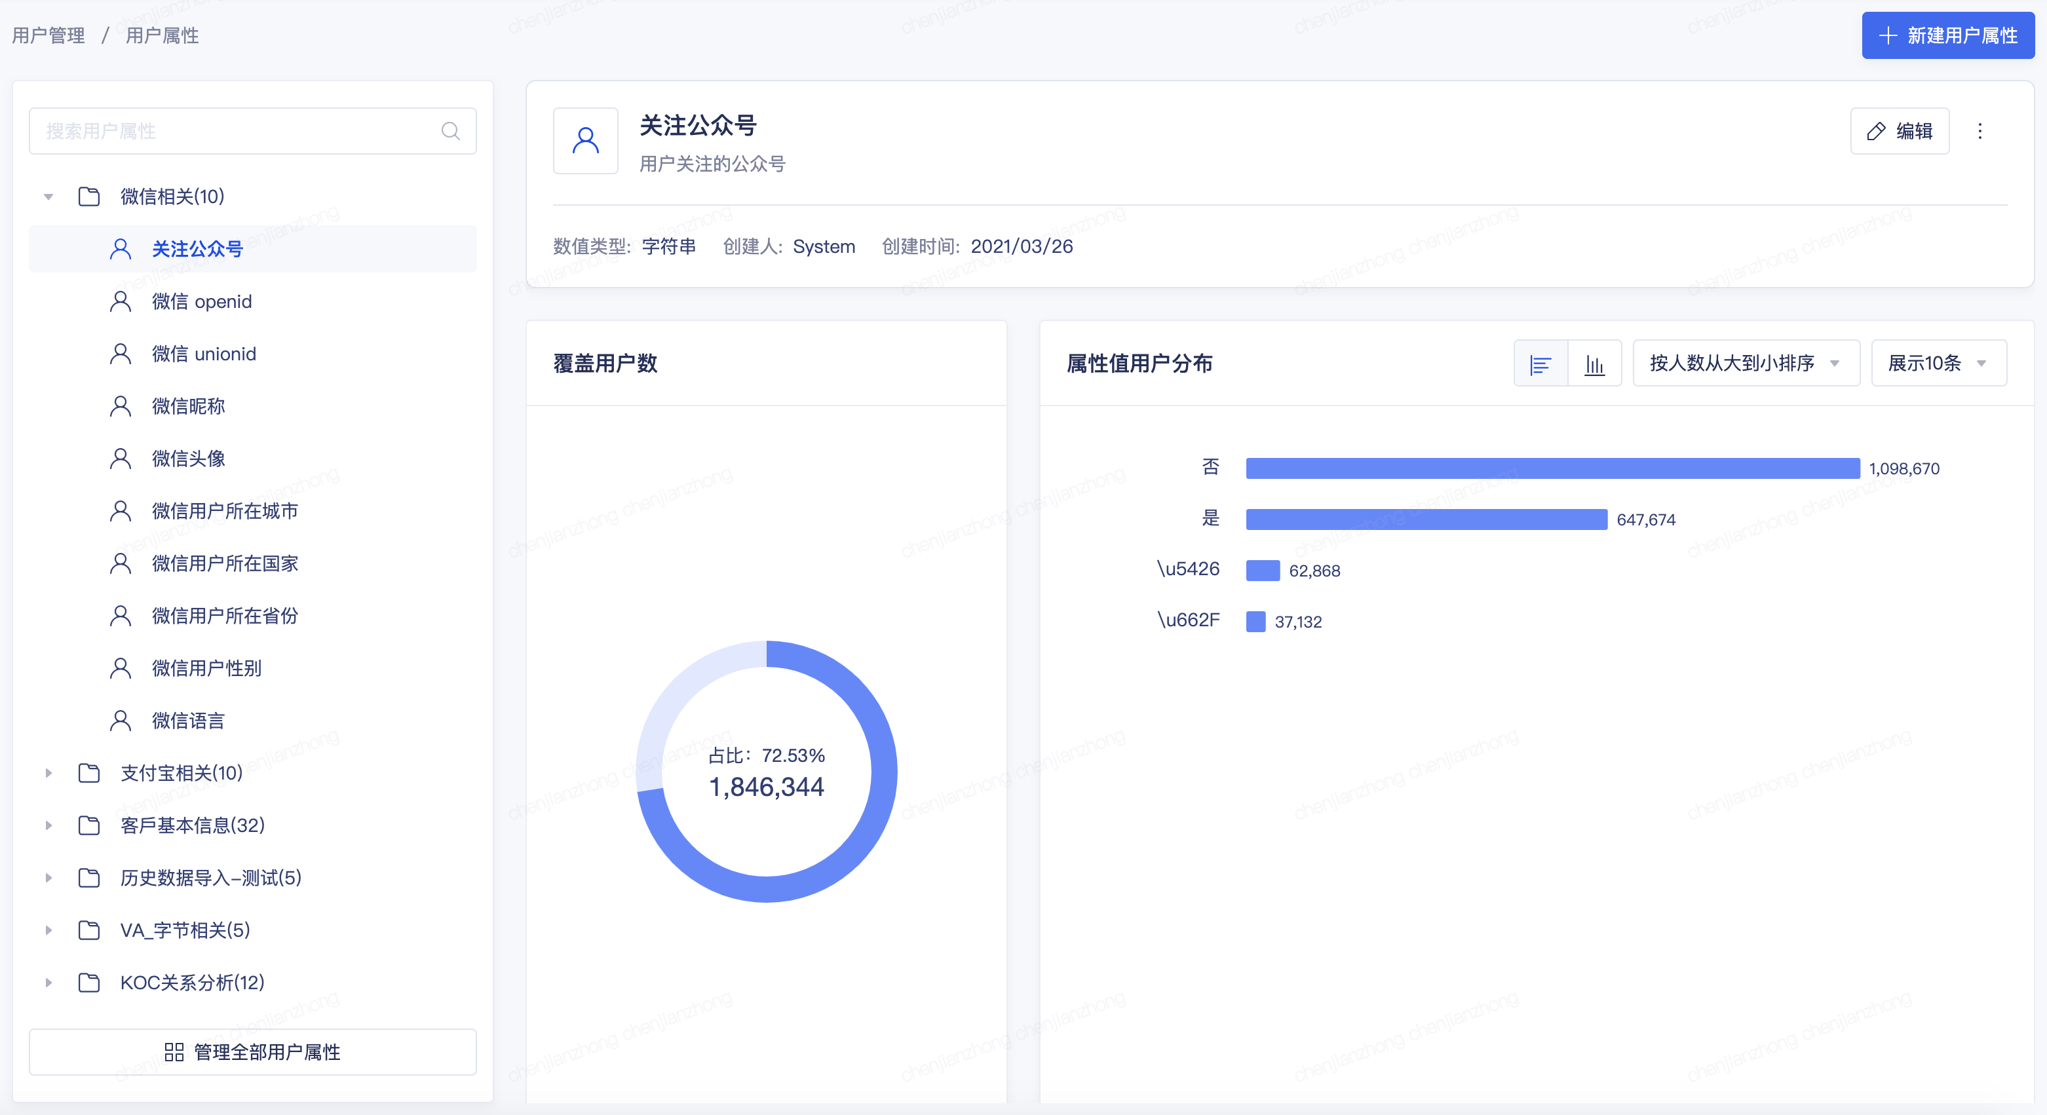Click the 支付宝相关 folder icon

(89, 772)
